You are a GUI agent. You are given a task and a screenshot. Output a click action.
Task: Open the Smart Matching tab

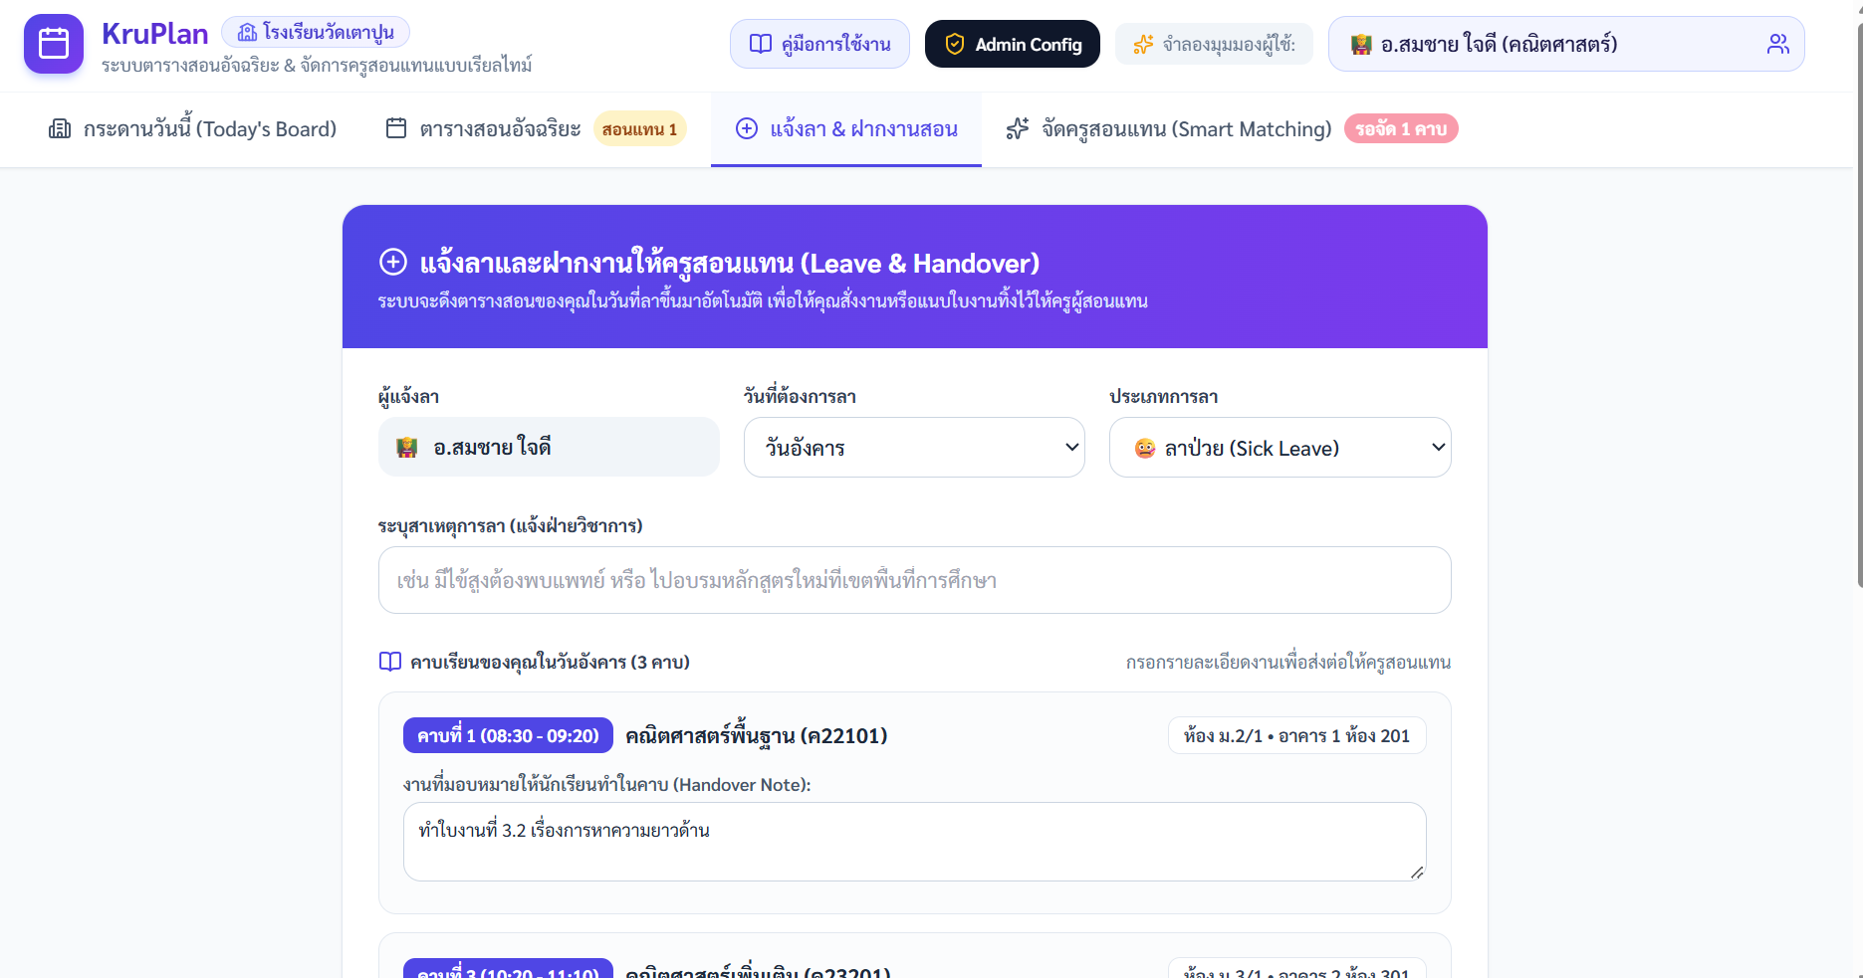click(1232, 129)
